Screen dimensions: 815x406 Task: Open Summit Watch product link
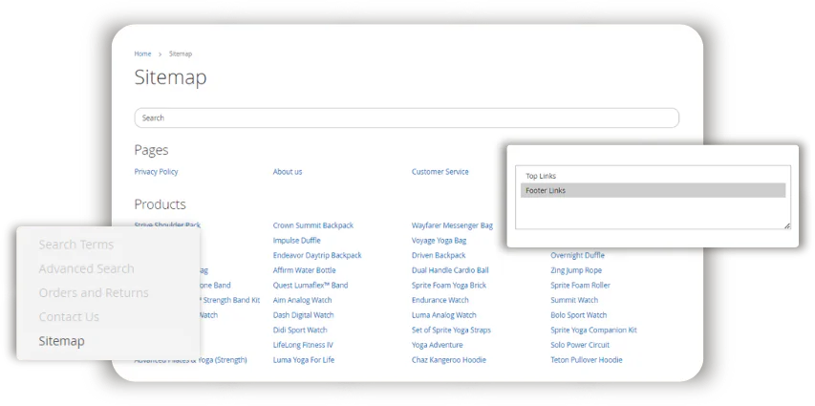tap(574, 301)
